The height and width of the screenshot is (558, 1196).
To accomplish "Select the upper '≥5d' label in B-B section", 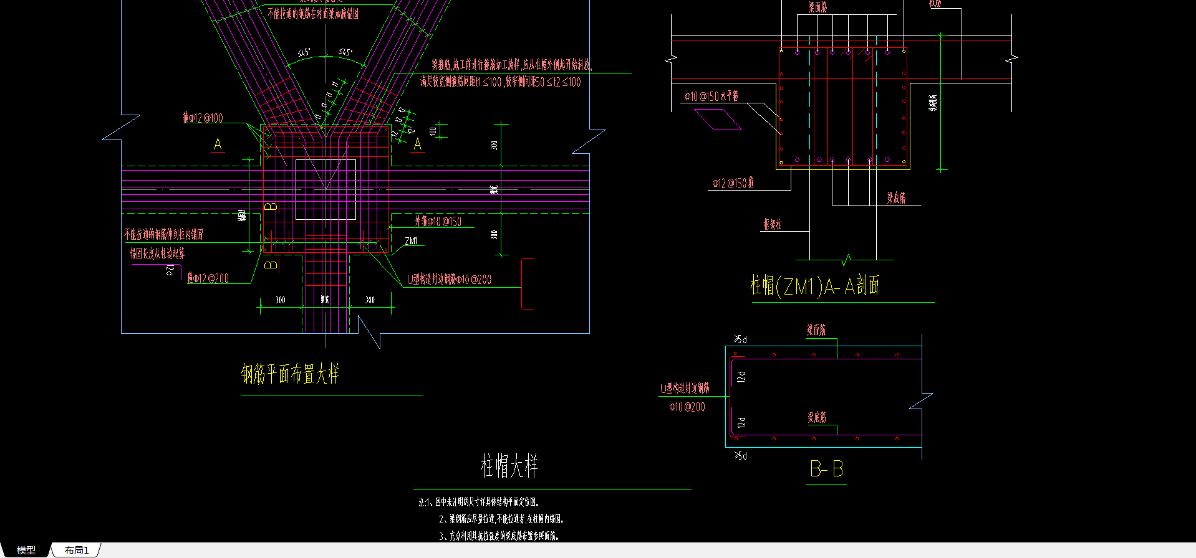I will pyautogui.click(x=740, y=339).
